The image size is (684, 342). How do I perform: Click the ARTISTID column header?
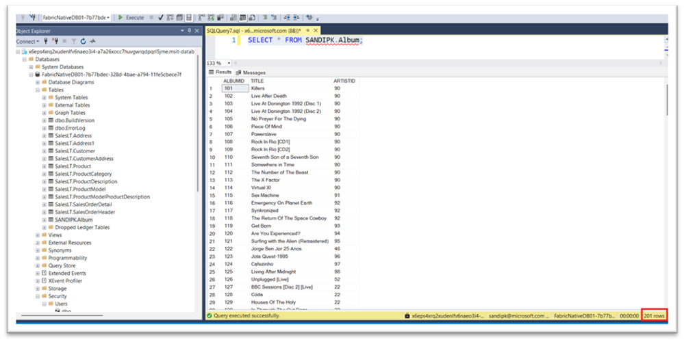(345, 81)
